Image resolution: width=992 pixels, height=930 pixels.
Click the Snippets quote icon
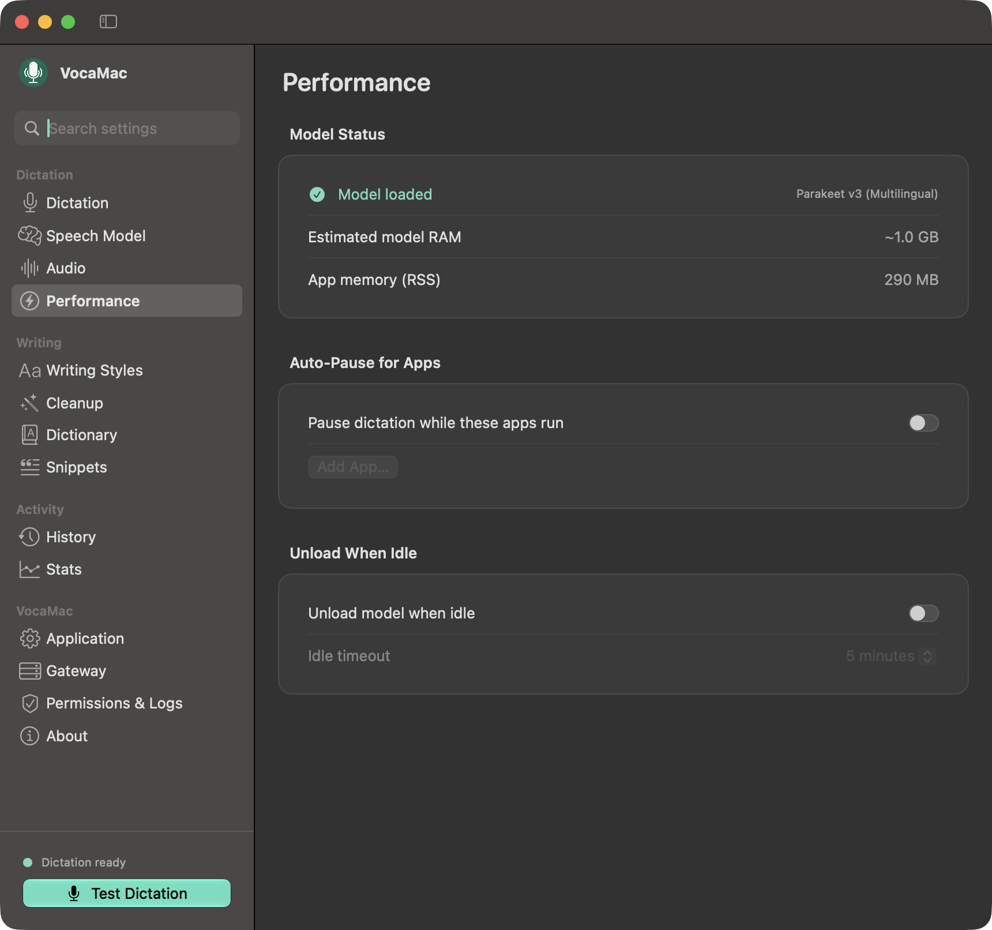(30, 467)
